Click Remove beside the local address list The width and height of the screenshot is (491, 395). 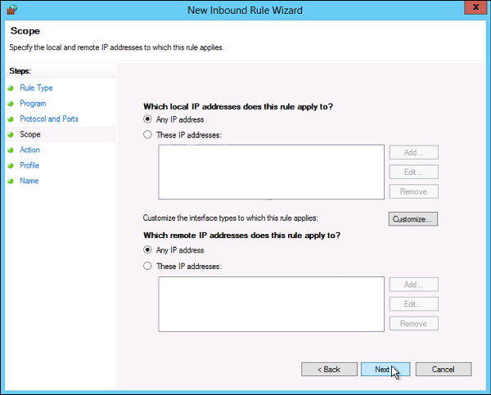(413, 191)
